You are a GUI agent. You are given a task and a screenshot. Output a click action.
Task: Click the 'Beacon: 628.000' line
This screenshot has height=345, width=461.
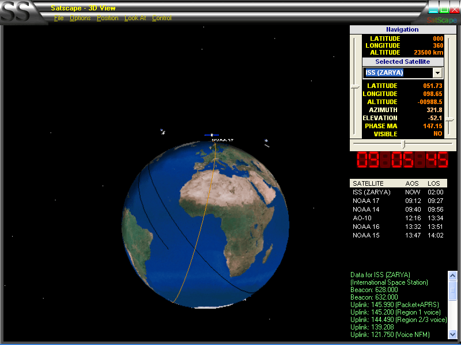click(x=374, y=290)
